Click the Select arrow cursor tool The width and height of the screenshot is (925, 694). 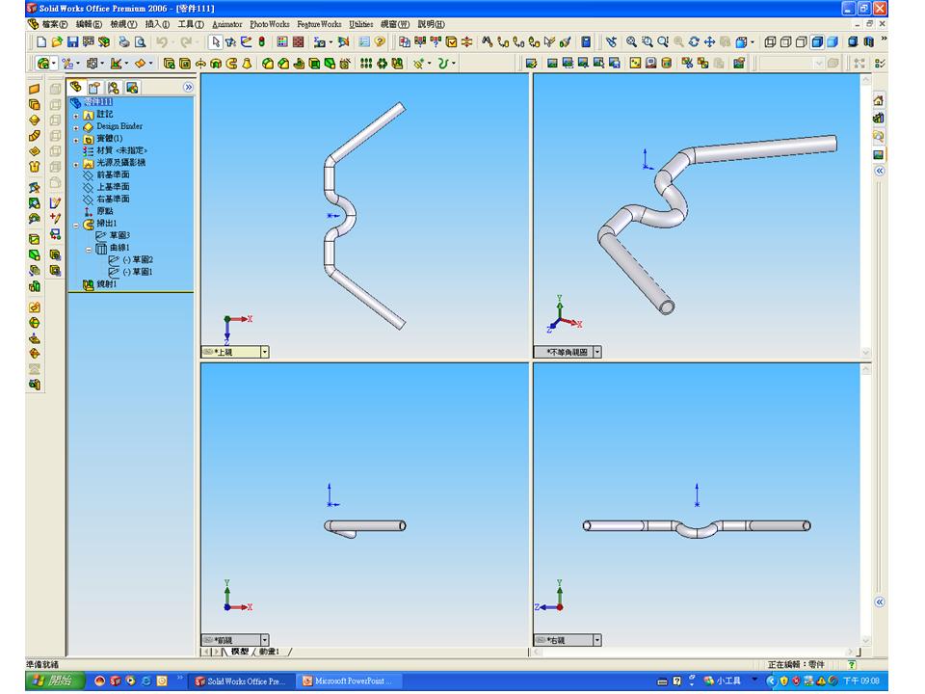[215, 41]
